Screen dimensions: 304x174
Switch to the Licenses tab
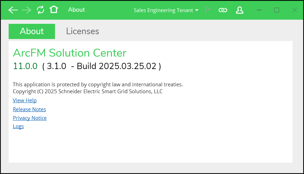[83, 31]
